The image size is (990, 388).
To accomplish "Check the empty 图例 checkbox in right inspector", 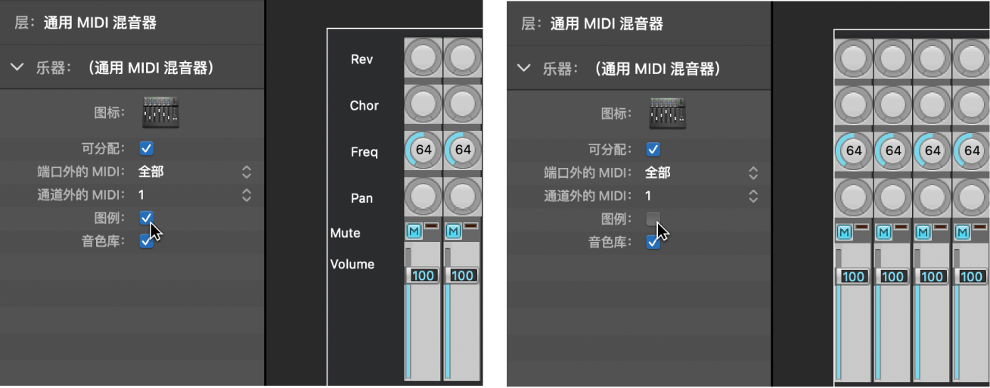I will point(653,219).
